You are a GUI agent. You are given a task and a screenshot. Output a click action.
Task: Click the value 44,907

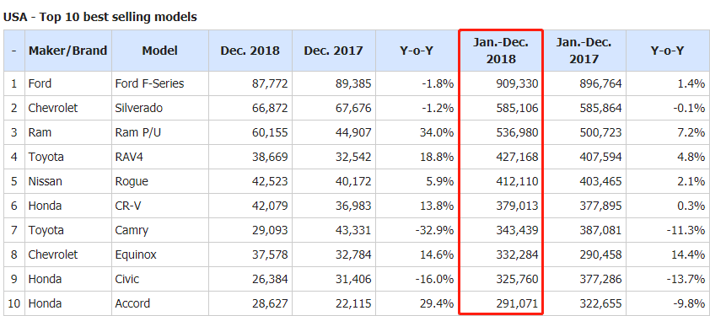(x=352, y=132)
